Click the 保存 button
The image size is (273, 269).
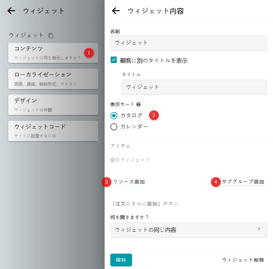pyautogui.click(x=121, y=260)
